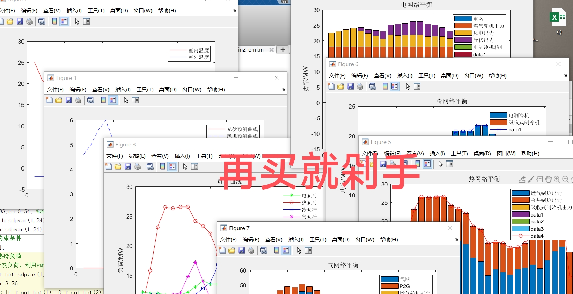Click Open File icon in Figure 6 toolbar
573x294 pixels.
point(341,86)
